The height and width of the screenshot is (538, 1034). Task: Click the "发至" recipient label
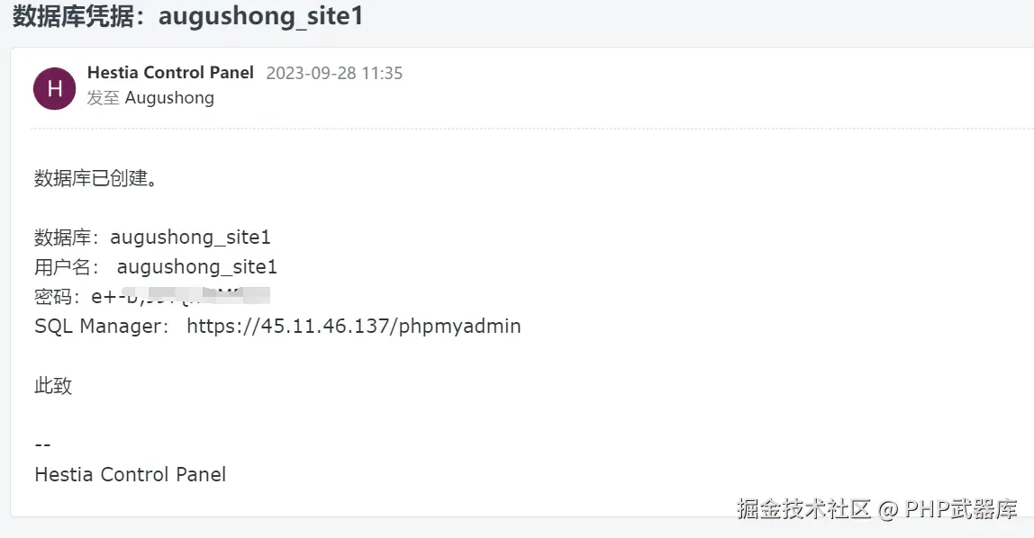[103, 98]
